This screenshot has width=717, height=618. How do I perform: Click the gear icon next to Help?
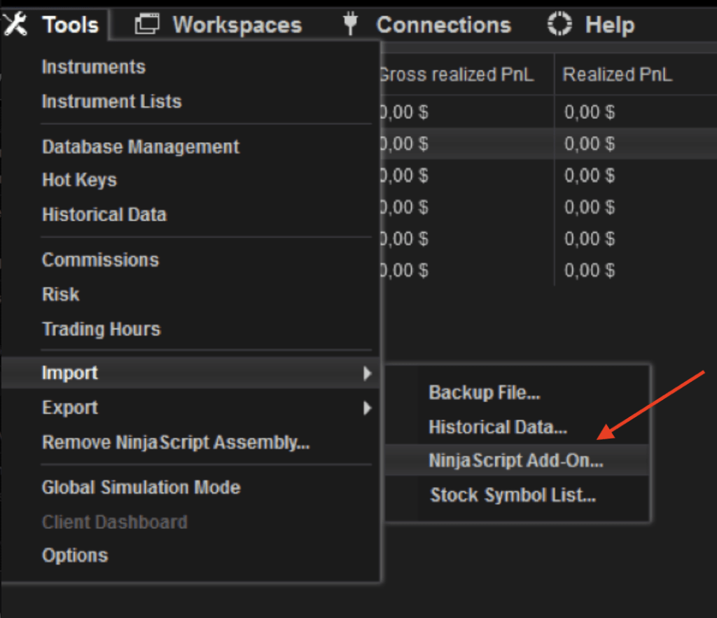[x=559, y=23]
